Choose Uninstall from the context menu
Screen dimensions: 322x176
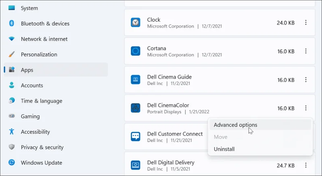pos(260,149)
